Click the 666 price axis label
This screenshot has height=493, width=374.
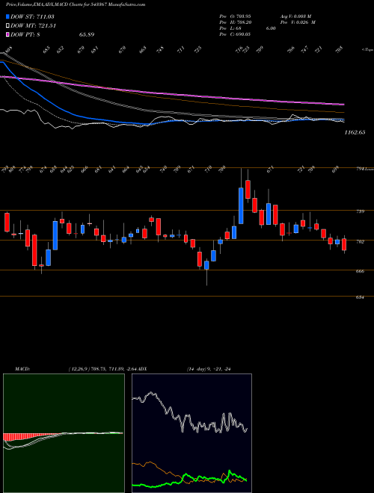point(360,271)
